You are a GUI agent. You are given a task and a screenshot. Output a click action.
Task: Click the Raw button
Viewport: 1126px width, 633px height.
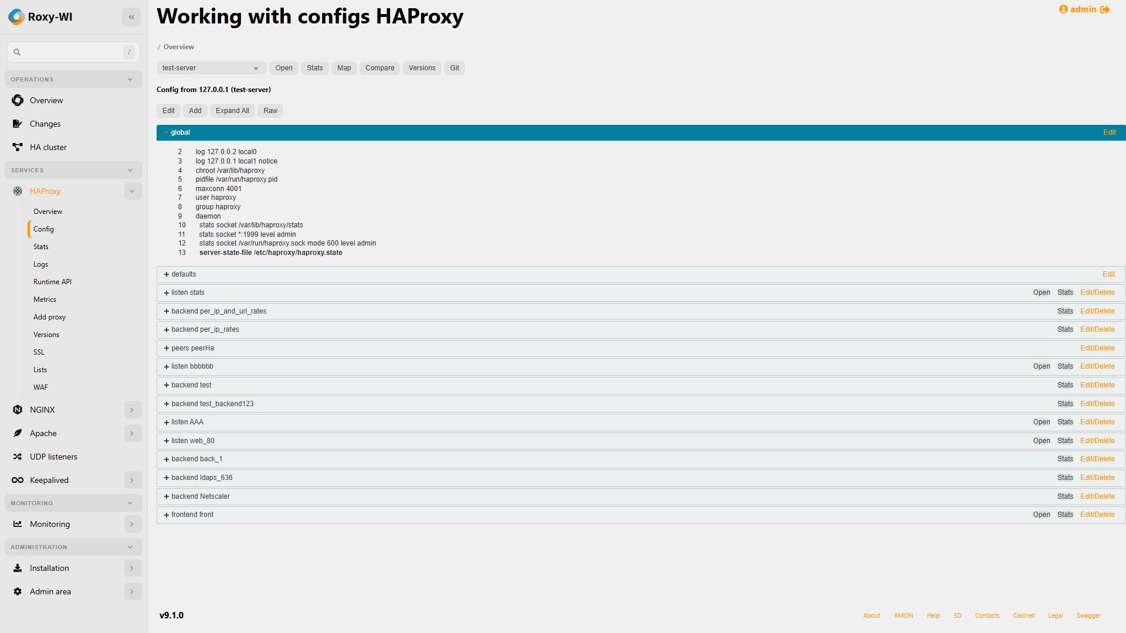pos(270,111)
